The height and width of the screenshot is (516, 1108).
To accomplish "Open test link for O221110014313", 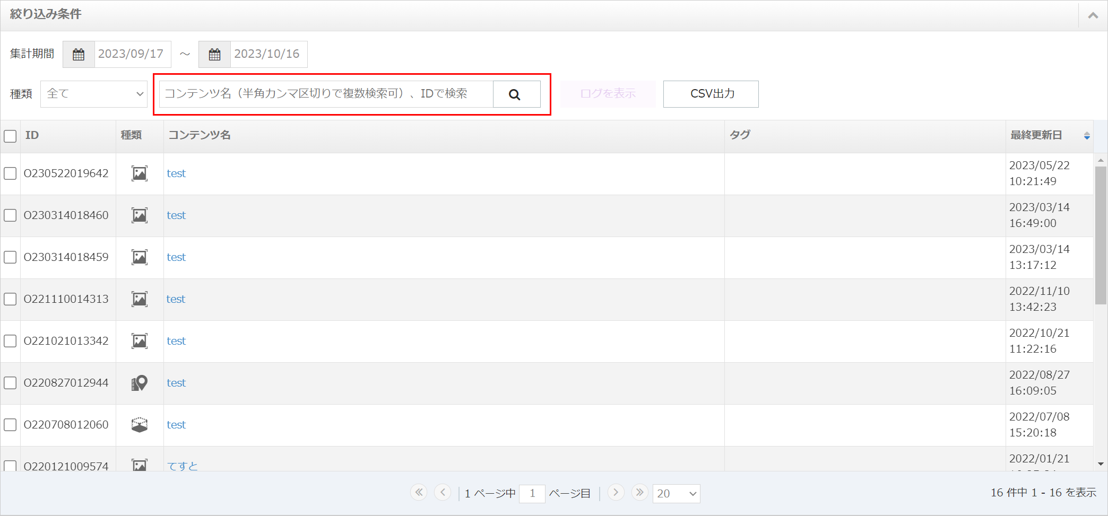I will point(176,299).
